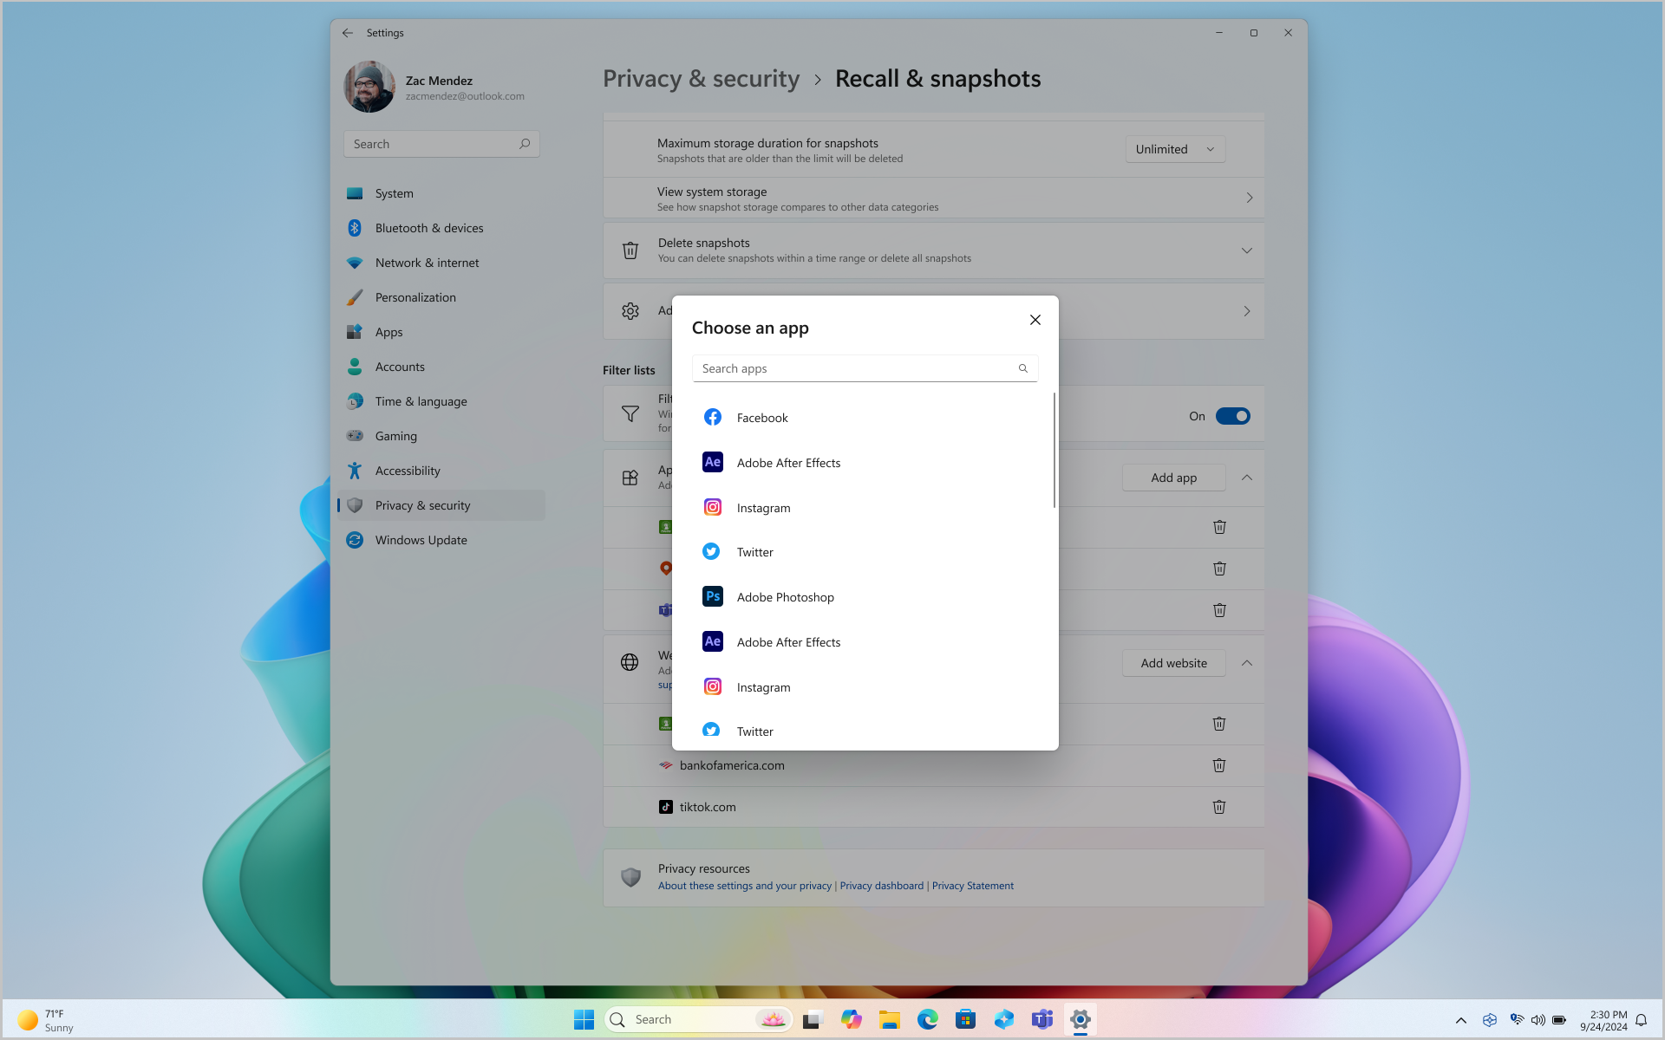This screenshot has height=1040, width=1665.
Task: Toggle Recall snapshots privacy setting
Action: (x=1232, y=416)
